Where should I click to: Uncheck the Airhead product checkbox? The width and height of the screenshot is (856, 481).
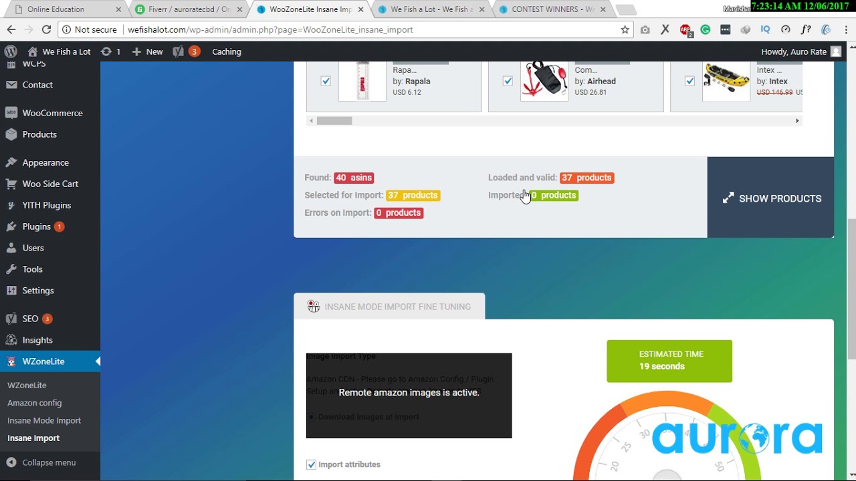508,81
